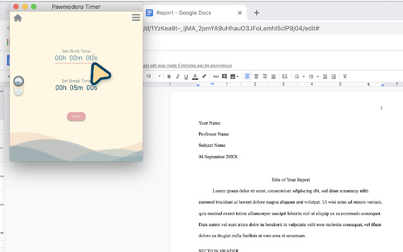403x252 pixels.
Task: Click 'Subject Name' line in document
Action: [x=212, y=146]
